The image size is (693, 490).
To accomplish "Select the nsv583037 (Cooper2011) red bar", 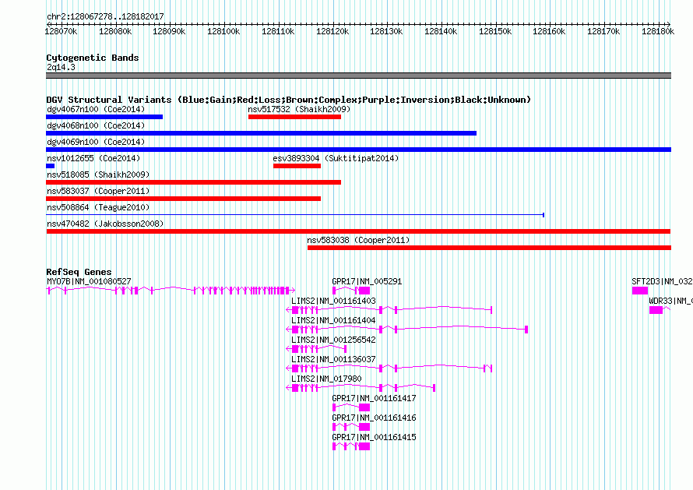I will [184, 199].
